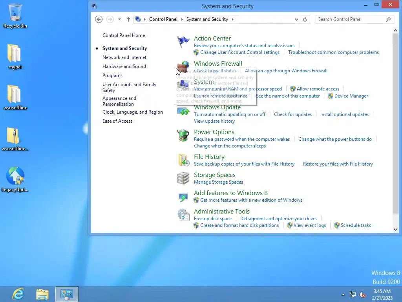Open Hardware and Sound category
The image size is (402, 302).
click(124, 66)
